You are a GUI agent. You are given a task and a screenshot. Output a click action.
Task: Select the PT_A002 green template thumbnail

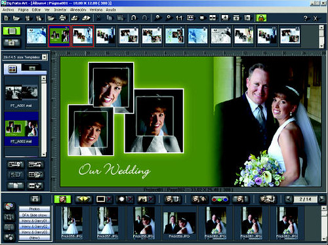tap(22, 128)
